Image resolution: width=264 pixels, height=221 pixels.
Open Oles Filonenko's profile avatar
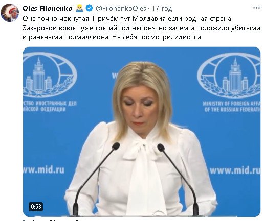[x=10, y=13]
